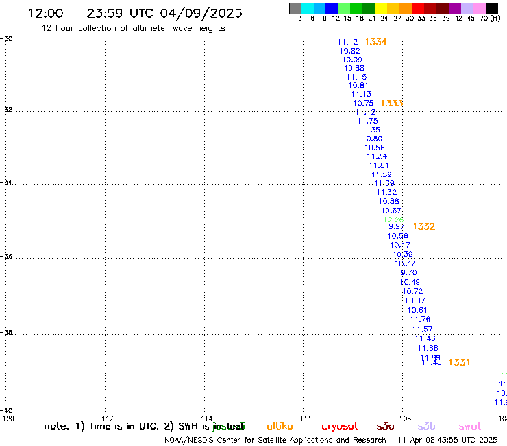Click the -117 longitude axis label
The width and height of the screenshot is (507, 446).
[x=105, y=419]
